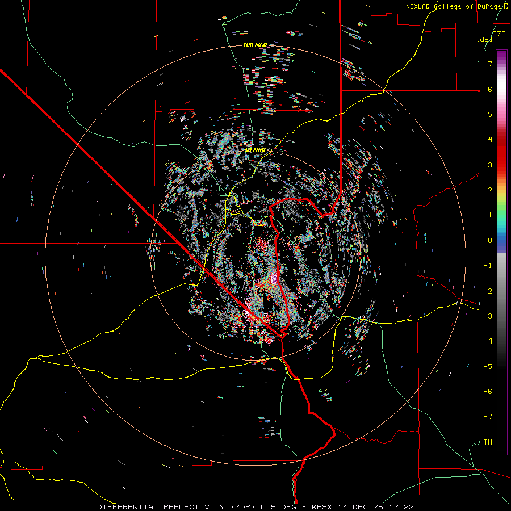Screen dimensions: 511x511
Task: Click the TH label below the scale
Action: tap(488, 442)
